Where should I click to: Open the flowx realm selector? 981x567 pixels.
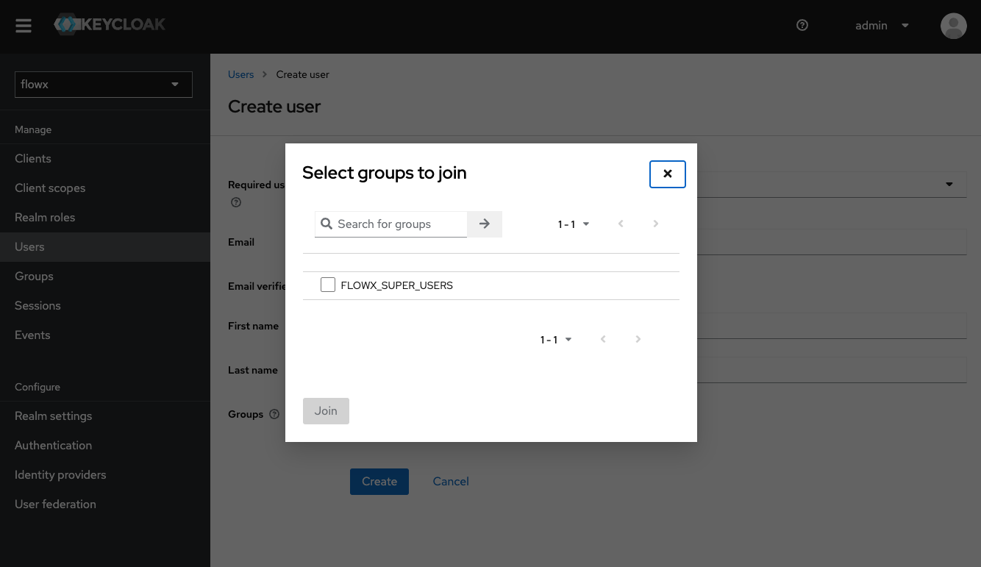[x=104, y=85]
